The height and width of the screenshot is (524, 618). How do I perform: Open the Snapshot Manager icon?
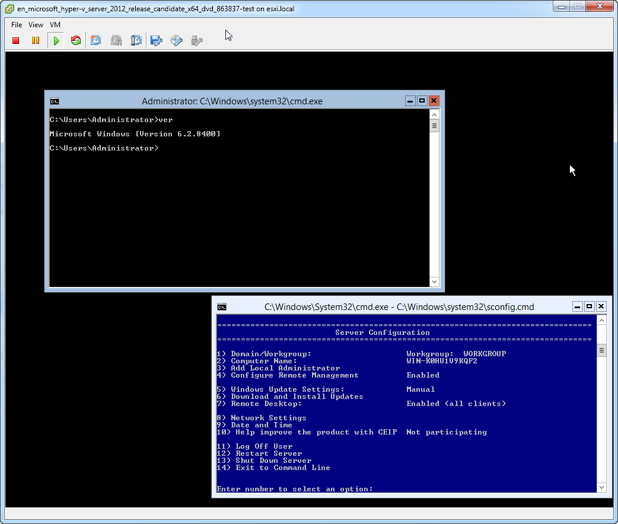[x=136, y=40]
